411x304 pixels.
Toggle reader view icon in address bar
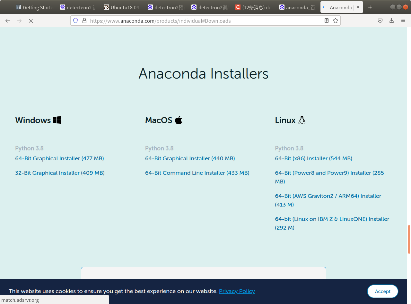[327, 21]
